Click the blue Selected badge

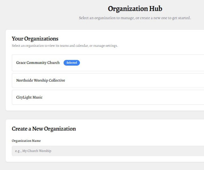point(71,63)
